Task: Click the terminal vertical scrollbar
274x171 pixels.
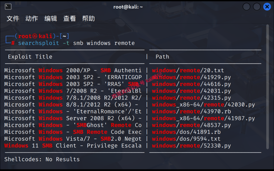Action: pos(267,87)
